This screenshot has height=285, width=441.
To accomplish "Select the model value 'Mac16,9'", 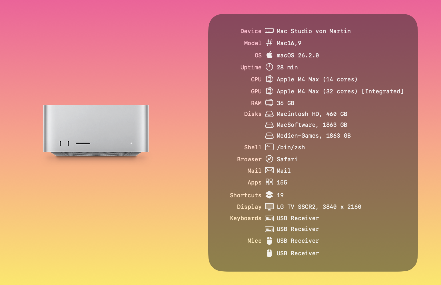I will tap(289, 43).
